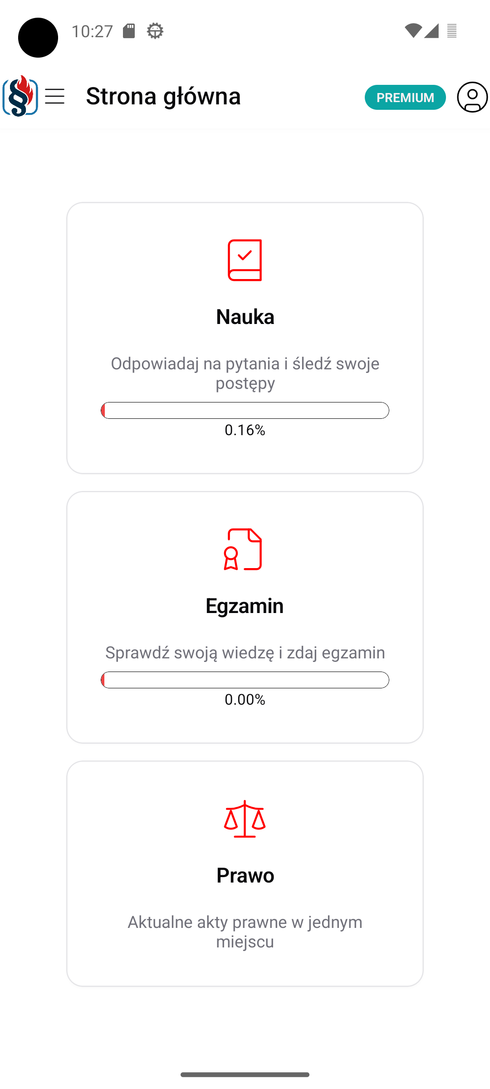The width and height of the screenshot is (490, 1089).
Task: Click the Nauka progress bar showing 0.16%
Action: coord(245,410)
